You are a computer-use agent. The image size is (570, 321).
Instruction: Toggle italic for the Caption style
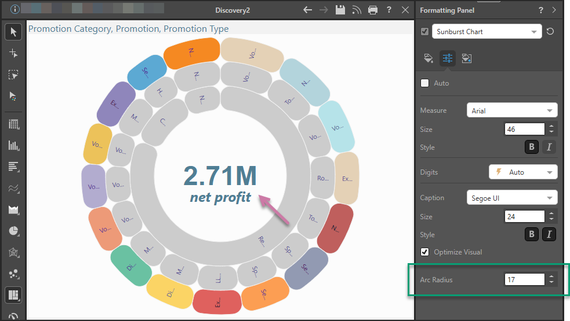click(549, 234)
